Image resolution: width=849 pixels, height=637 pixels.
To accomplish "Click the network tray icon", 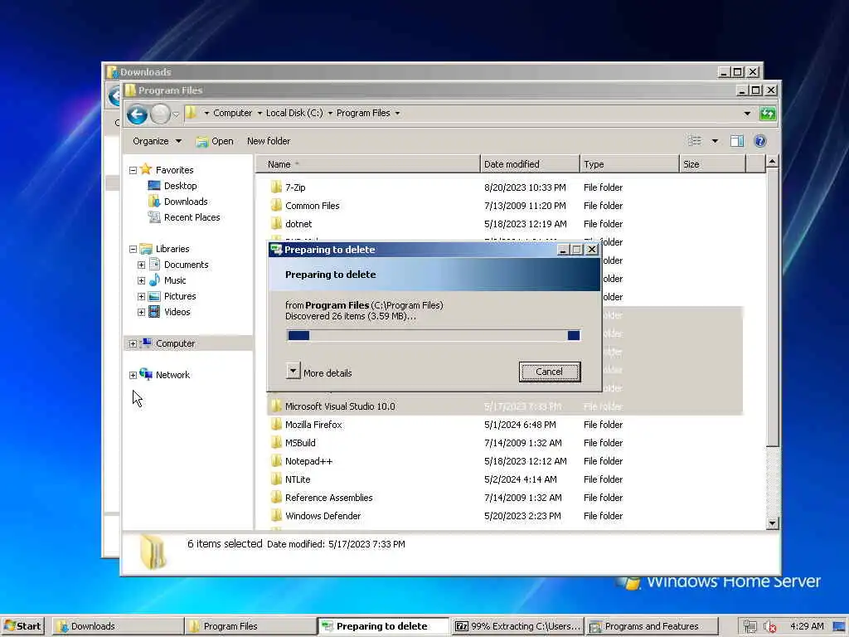I will pos(750,626).
